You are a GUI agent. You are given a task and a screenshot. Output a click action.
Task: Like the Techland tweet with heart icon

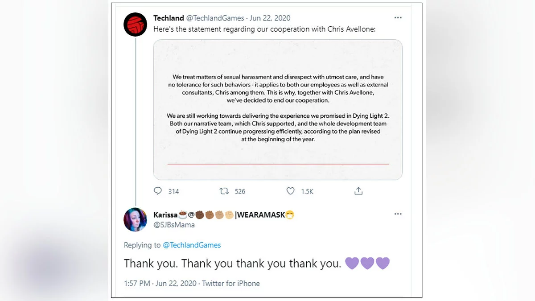pos(291,191)
